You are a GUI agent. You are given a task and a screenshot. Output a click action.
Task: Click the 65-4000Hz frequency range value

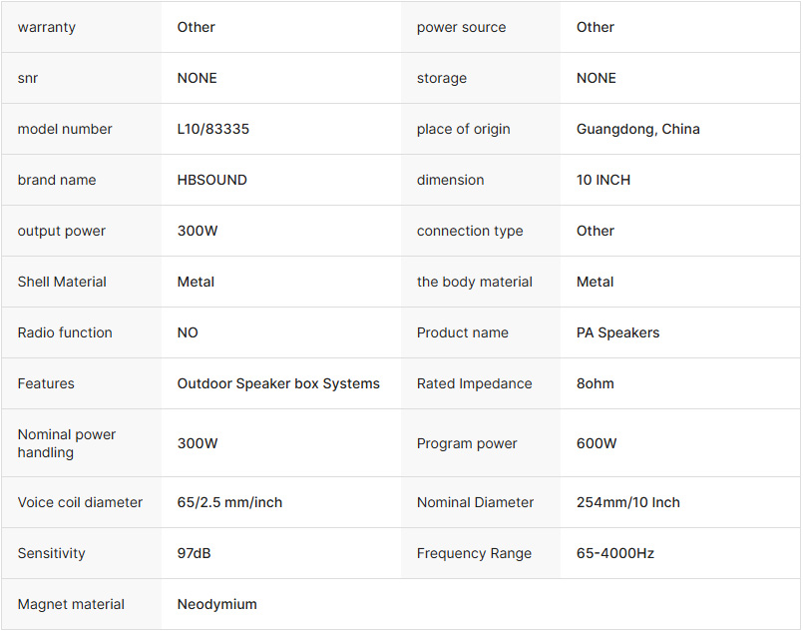(614, 553)
